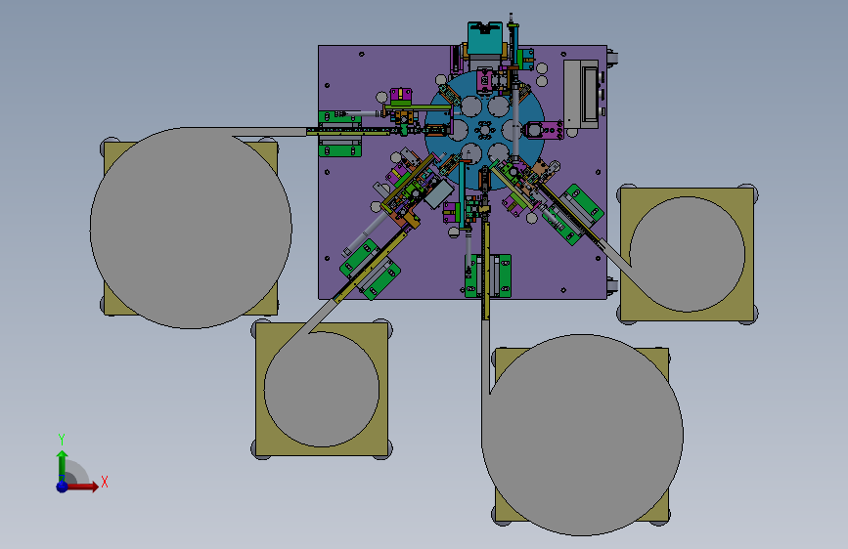Select the blue rotary indexing table
848x549 pixels.
point(484,130)
